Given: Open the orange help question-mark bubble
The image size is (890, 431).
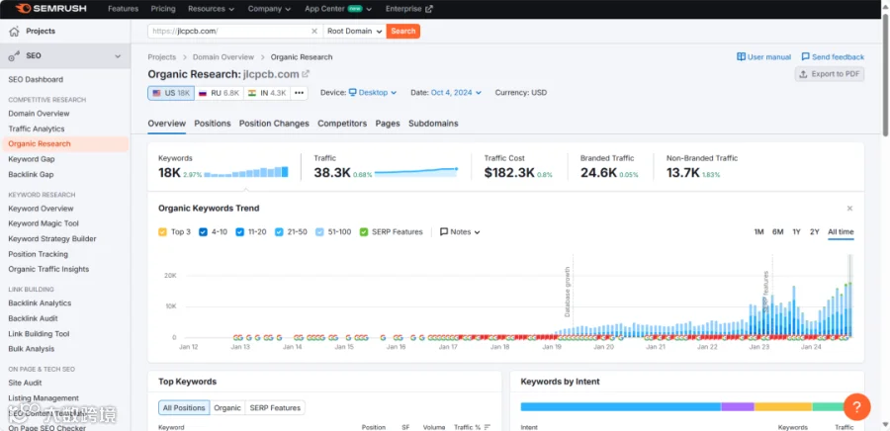Looking at the screenshot, I should (x=857, y=406).
